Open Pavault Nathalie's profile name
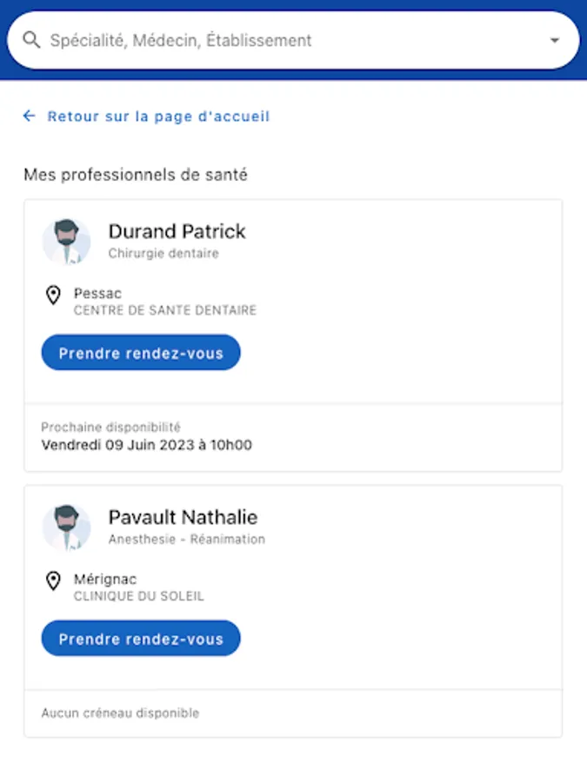The width and height of the screenshot is (587, 782). point(183,517)
